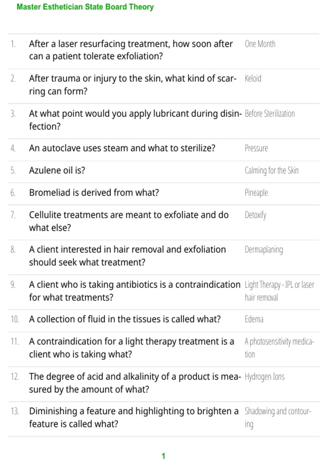Click the Bromeliad derived from question

(x=94, y=193)
